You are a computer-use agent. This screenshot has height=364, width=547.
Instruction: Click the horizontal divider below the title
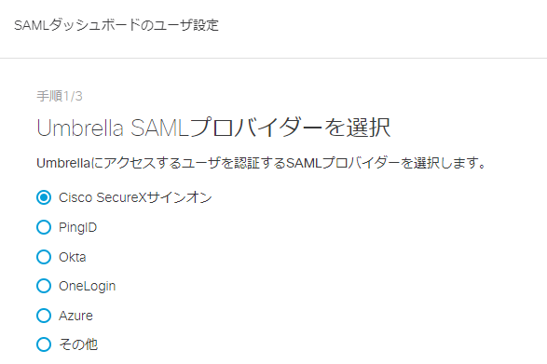click(274, 58)
